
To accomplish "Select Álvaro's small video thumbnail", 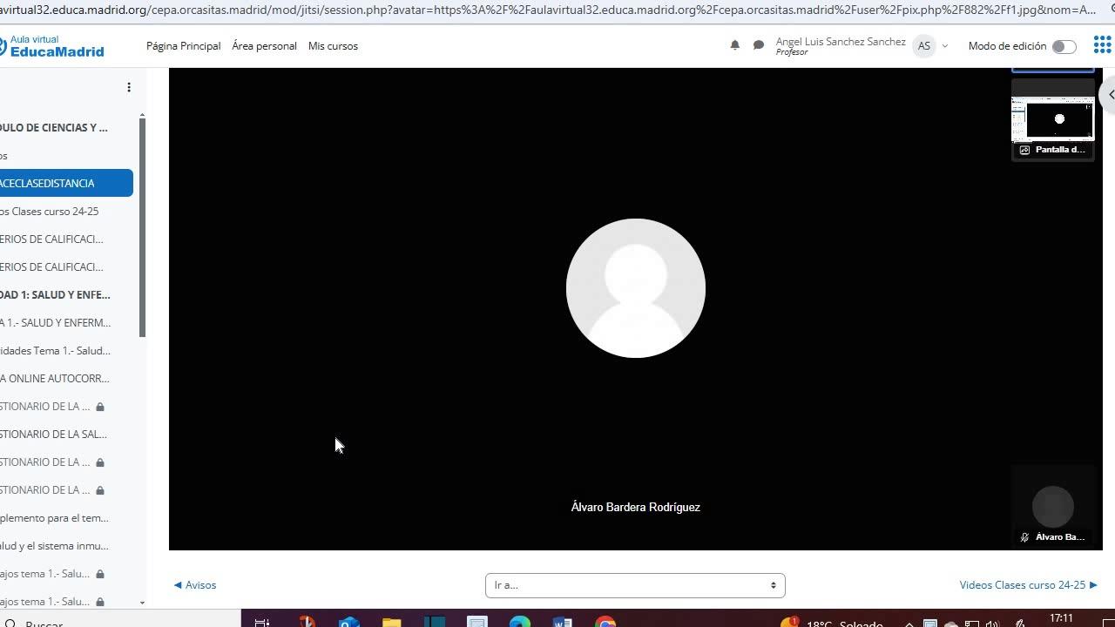I will 1052,505.
